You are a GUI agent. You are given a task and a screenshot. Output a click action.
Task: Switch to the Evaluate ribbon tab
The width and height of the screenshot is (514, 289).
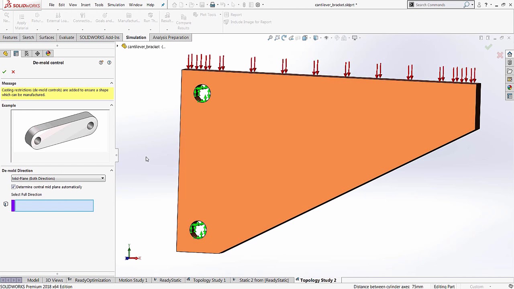point(67,37)
